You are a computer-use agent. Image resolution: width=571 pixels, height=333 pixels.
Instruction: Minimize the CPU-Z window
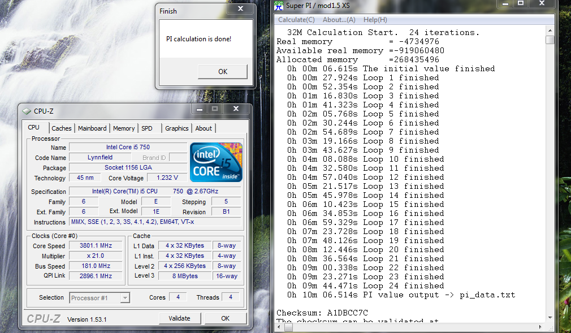click(200, 109)
